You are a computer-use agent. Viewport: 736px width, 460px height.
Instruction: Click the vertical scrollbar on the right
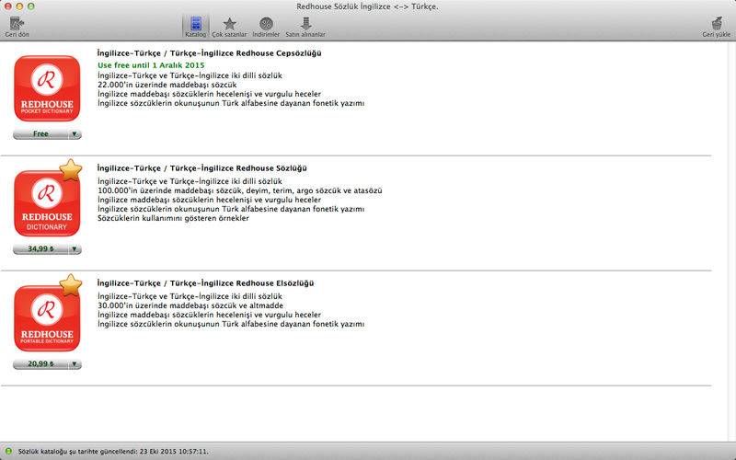pyautogui.click(x=731, y=241)
